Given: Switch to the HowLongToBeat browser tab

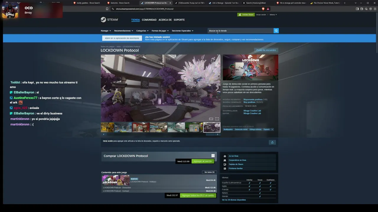Looking at the screenshot, I should [x=258, y=3].
